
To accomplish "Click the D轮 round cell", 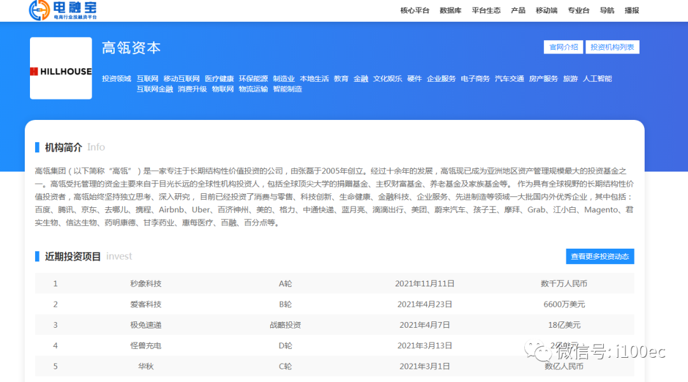I will [285, 346].
